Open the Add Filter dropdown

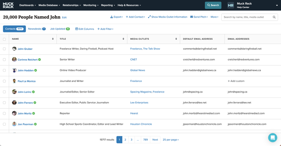point(105,29)
